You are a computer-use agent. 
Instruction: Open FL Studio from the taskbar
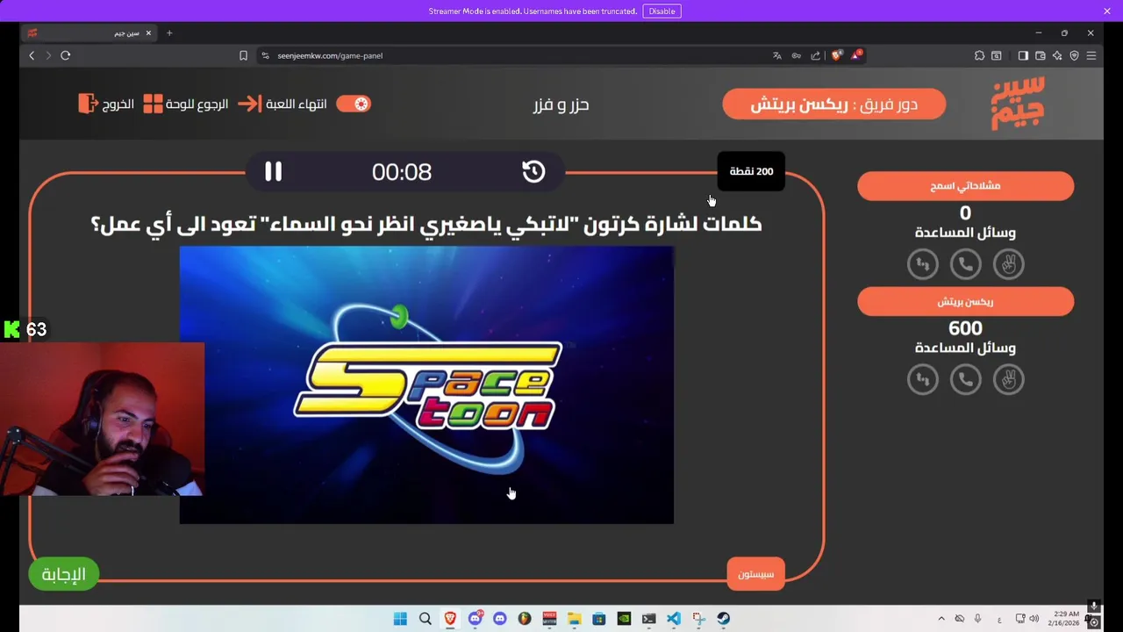[525, 619]
